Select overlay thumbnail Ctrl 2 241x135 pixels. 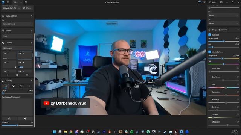point(25,55)
